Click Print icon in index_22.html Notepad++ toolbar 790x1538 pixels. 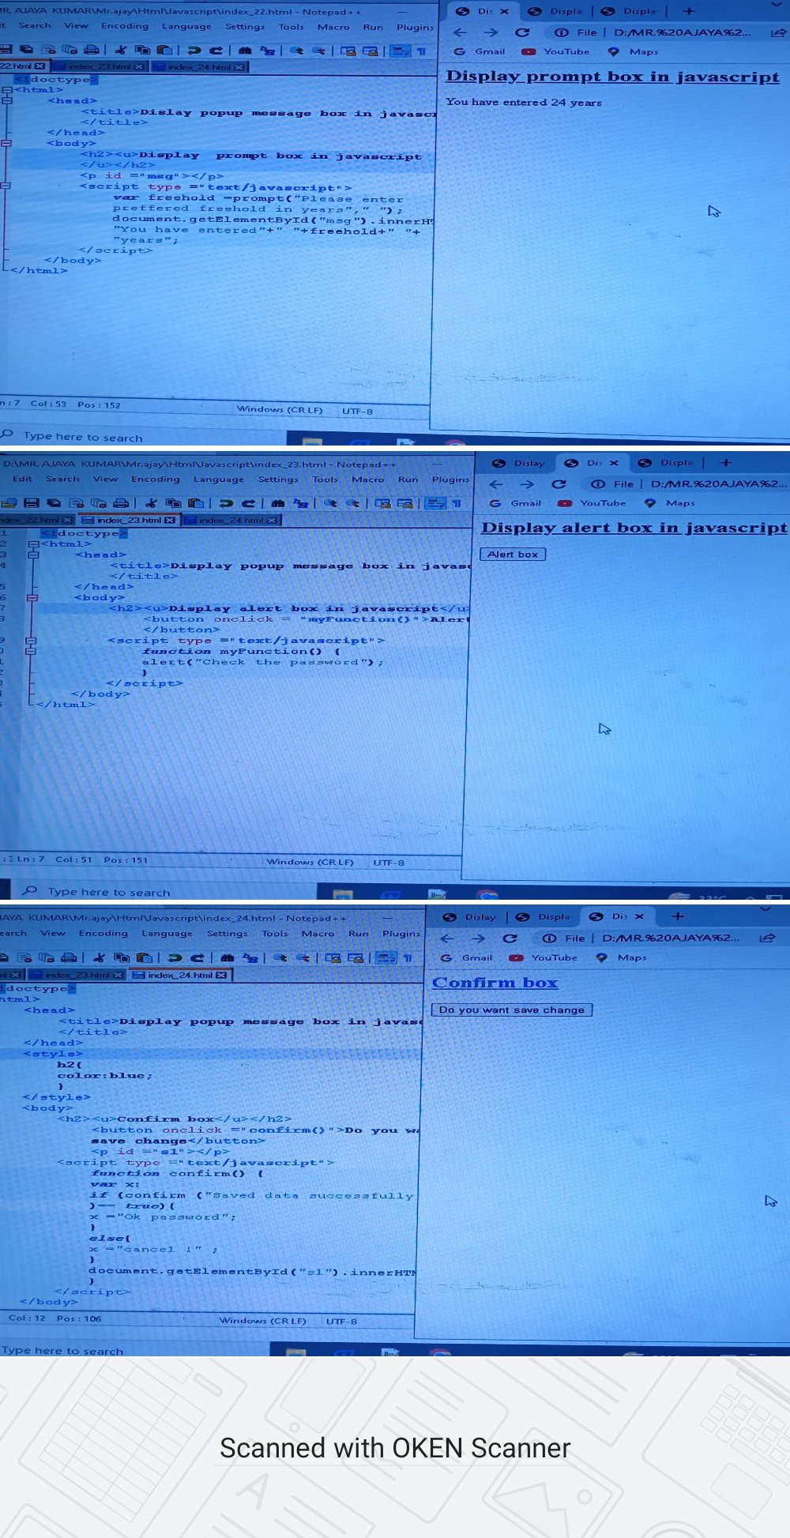click(92, 50)
